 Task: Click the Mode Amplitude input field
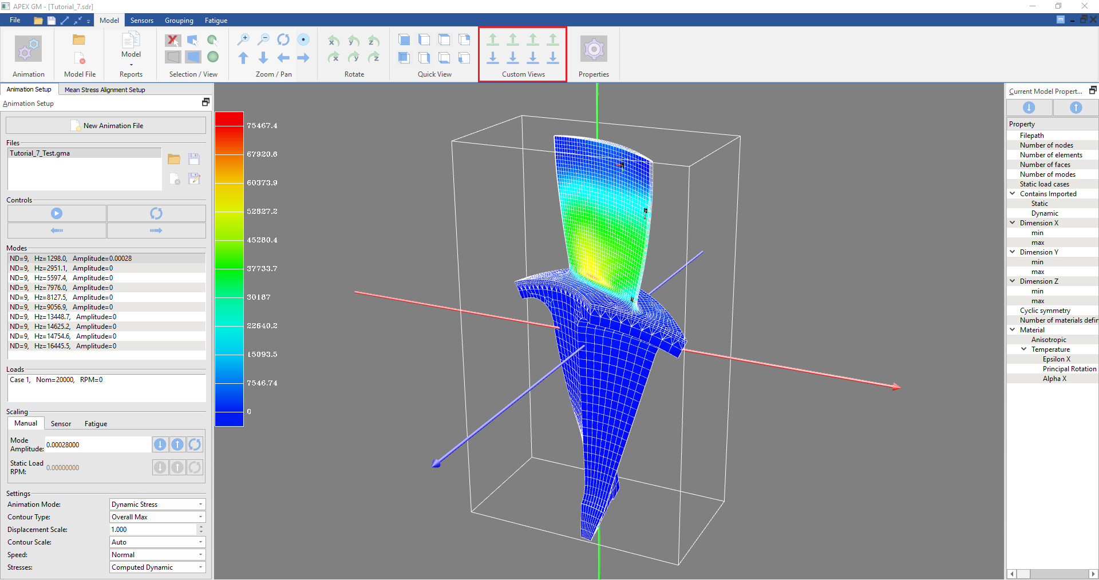click(98, 444)
